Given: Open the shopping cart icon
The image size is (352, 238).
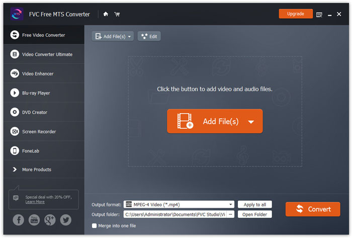Looking at the screenshot, I should 117,14.
